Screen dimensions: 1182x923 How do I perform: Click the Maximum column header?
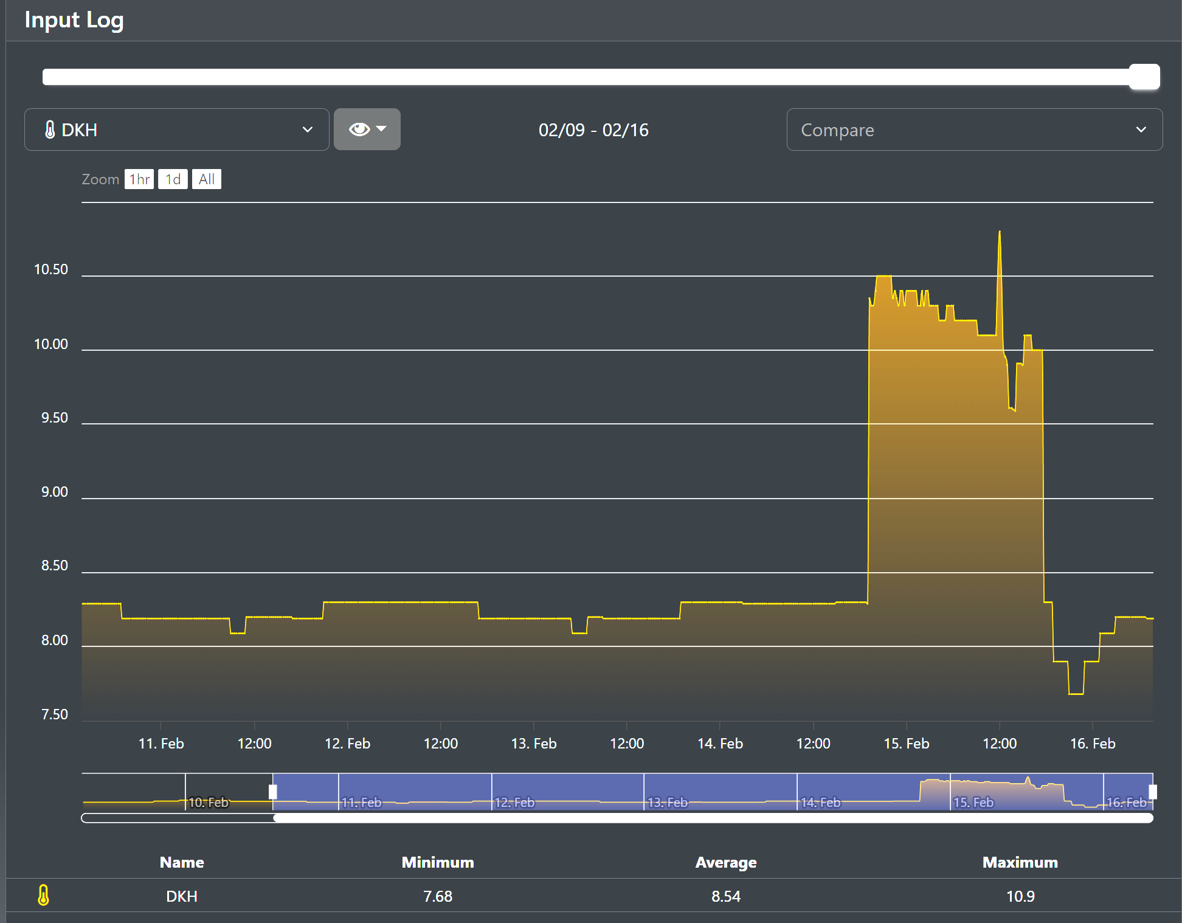(x=1020, y=862)
